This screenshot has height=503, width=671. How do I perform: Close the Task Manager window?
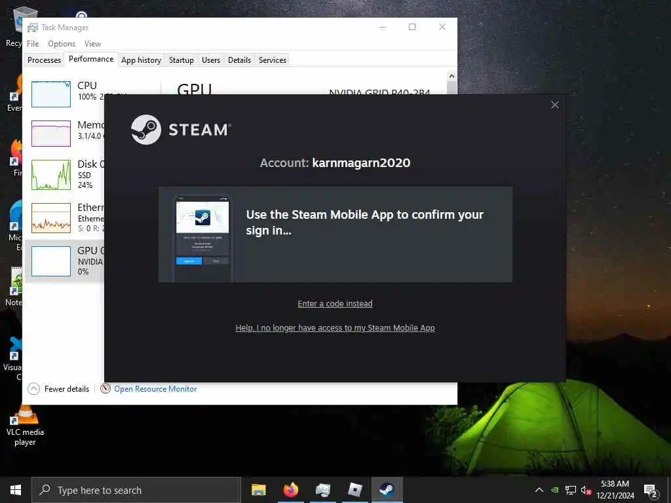tap(442, 27)
